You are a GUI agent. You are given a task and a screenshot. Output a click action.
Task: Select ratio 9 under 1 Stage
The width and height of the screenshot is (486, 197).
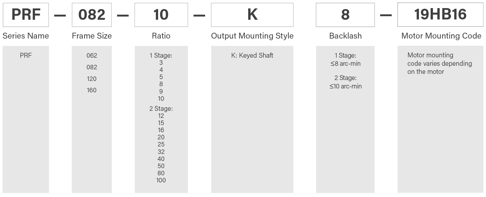(161, 91)
